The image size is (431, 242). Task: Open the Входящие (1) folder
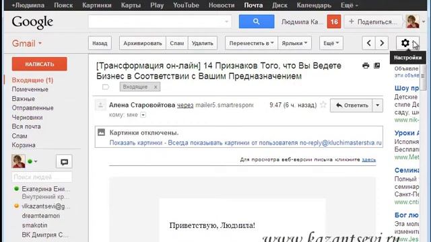point(32,80)
